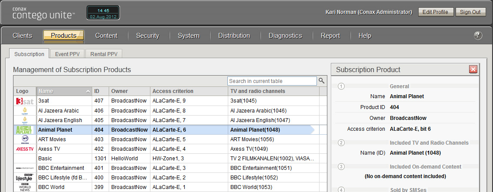Click the search magnifier icon
The width and height of the screenshot is (493, 192).
(x=322, y=81)
